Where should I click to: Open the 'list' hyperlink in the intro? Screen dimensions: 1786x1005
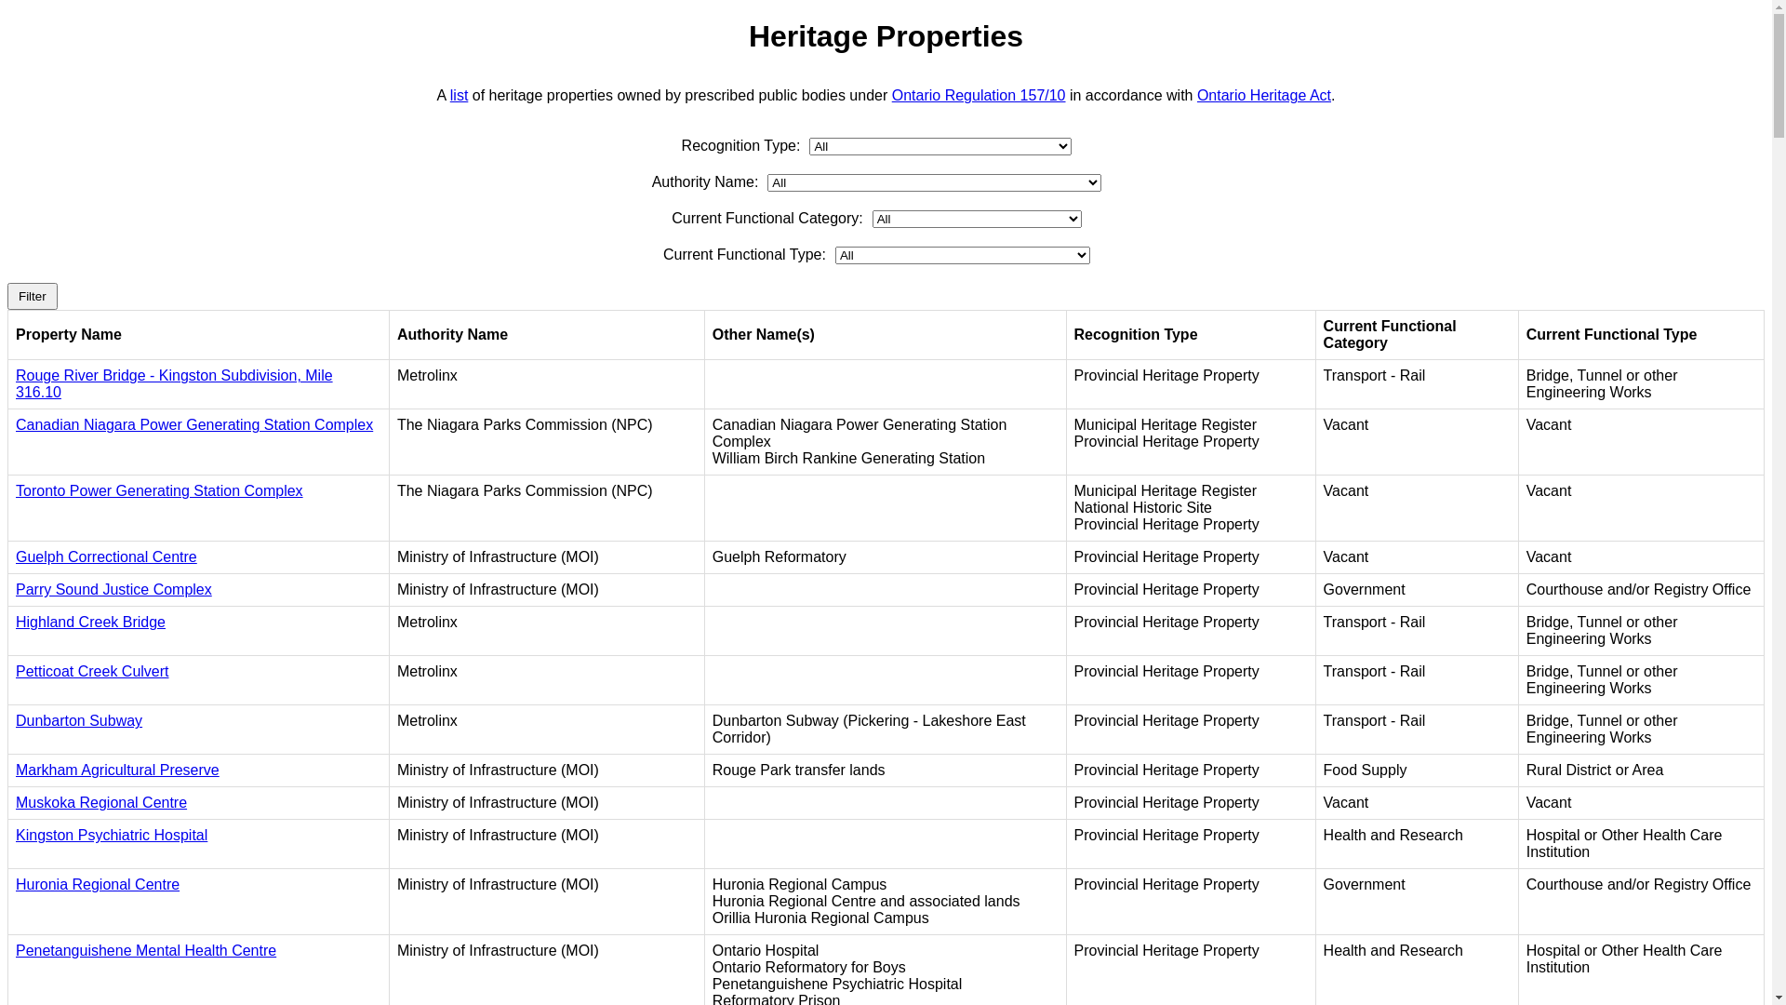(x=459, y=96)
